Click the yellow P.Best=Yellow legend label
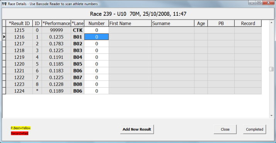Image resolution: width=276 pixels, height=143 pixels. [20, 128]
